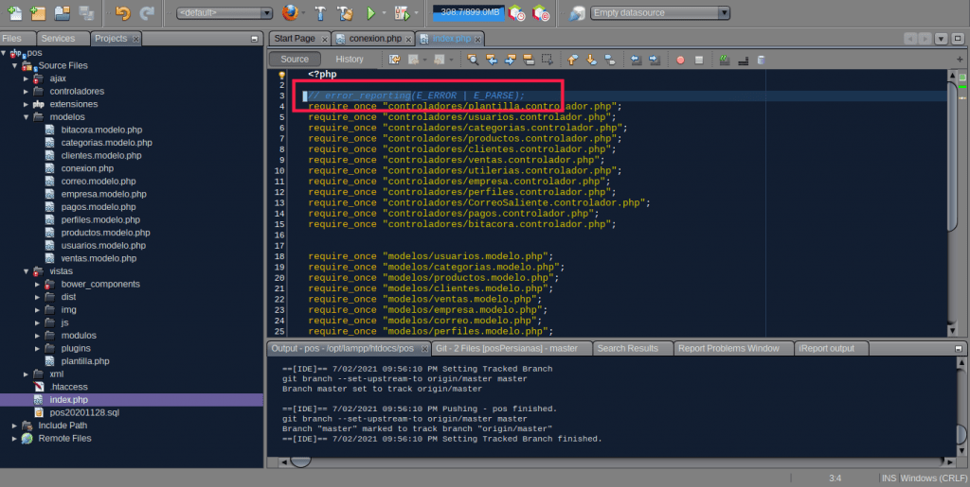Image resolution: width=970 pixels, height=487 pixels.
Task: Switch to the Services tab
Action: (58, 39)
